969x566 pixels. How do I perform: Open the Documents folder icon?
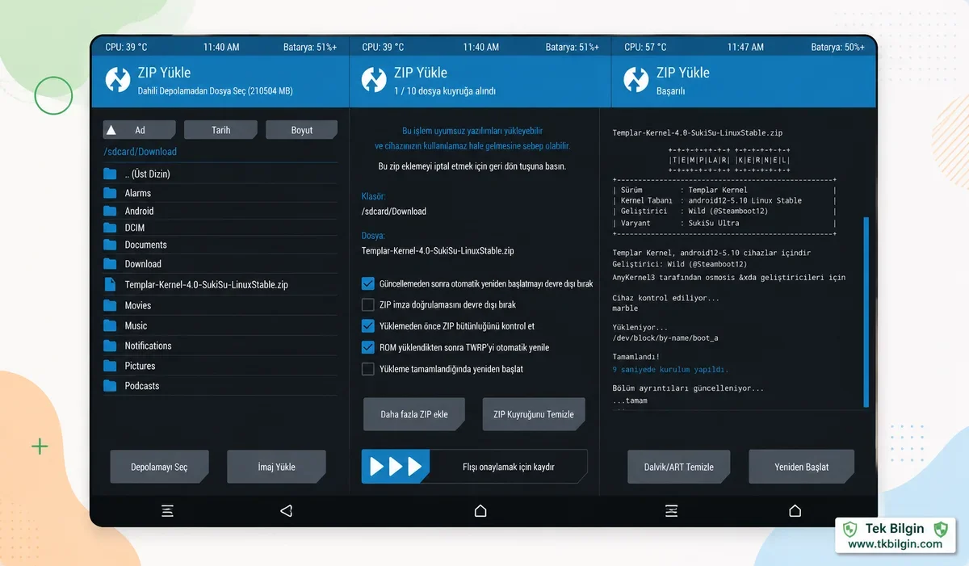coord(110,245)
